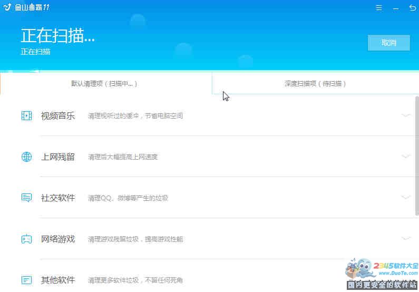This screenshot has height=292, width=419.
Task: Click the 其他软件 list icon
Action: tap(26, 280)
